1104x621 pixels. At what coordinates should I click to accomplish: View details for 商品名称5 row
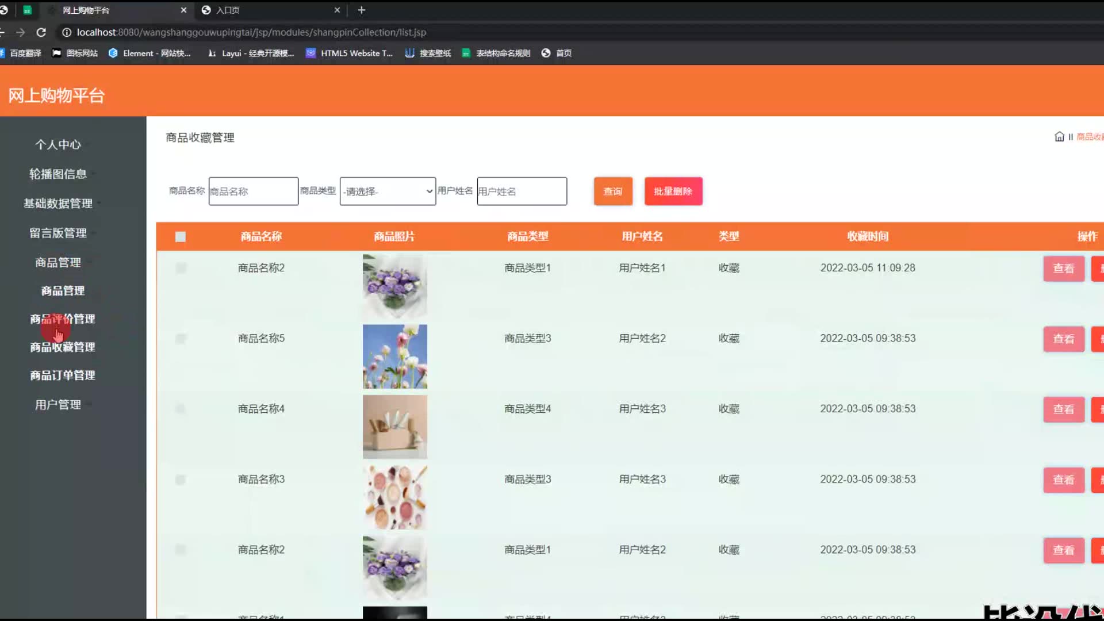pos(1064,339)
